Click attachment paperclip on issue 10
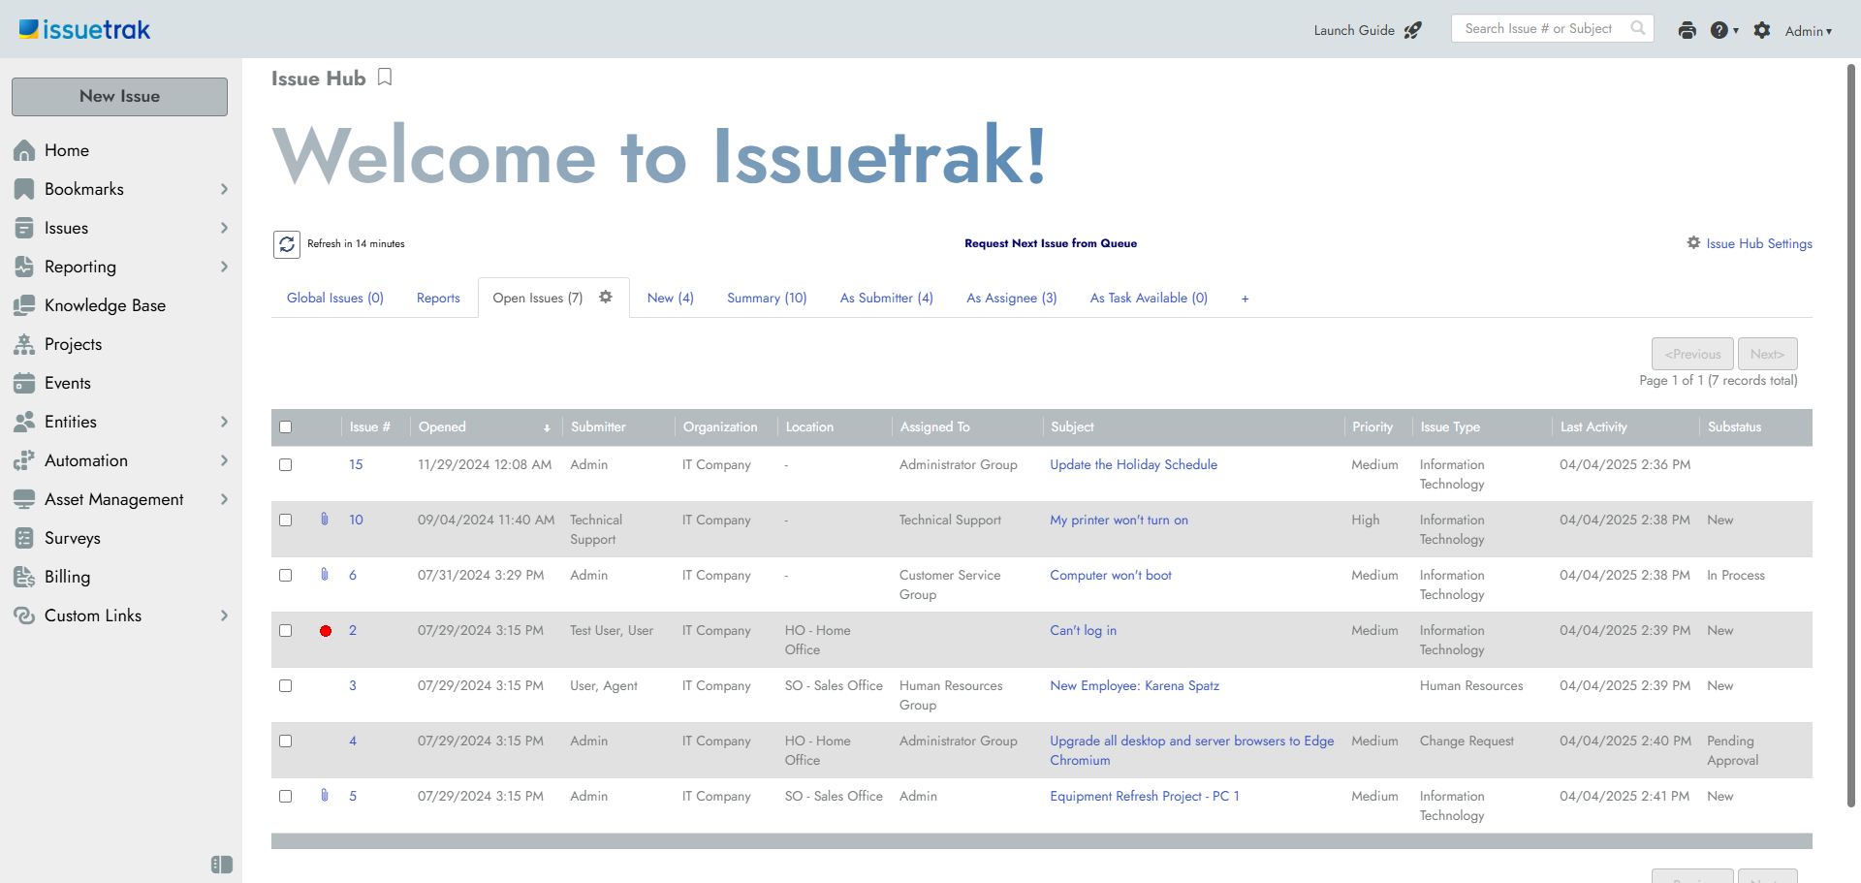Screen dimensions: 1861x883 point(325,520)
